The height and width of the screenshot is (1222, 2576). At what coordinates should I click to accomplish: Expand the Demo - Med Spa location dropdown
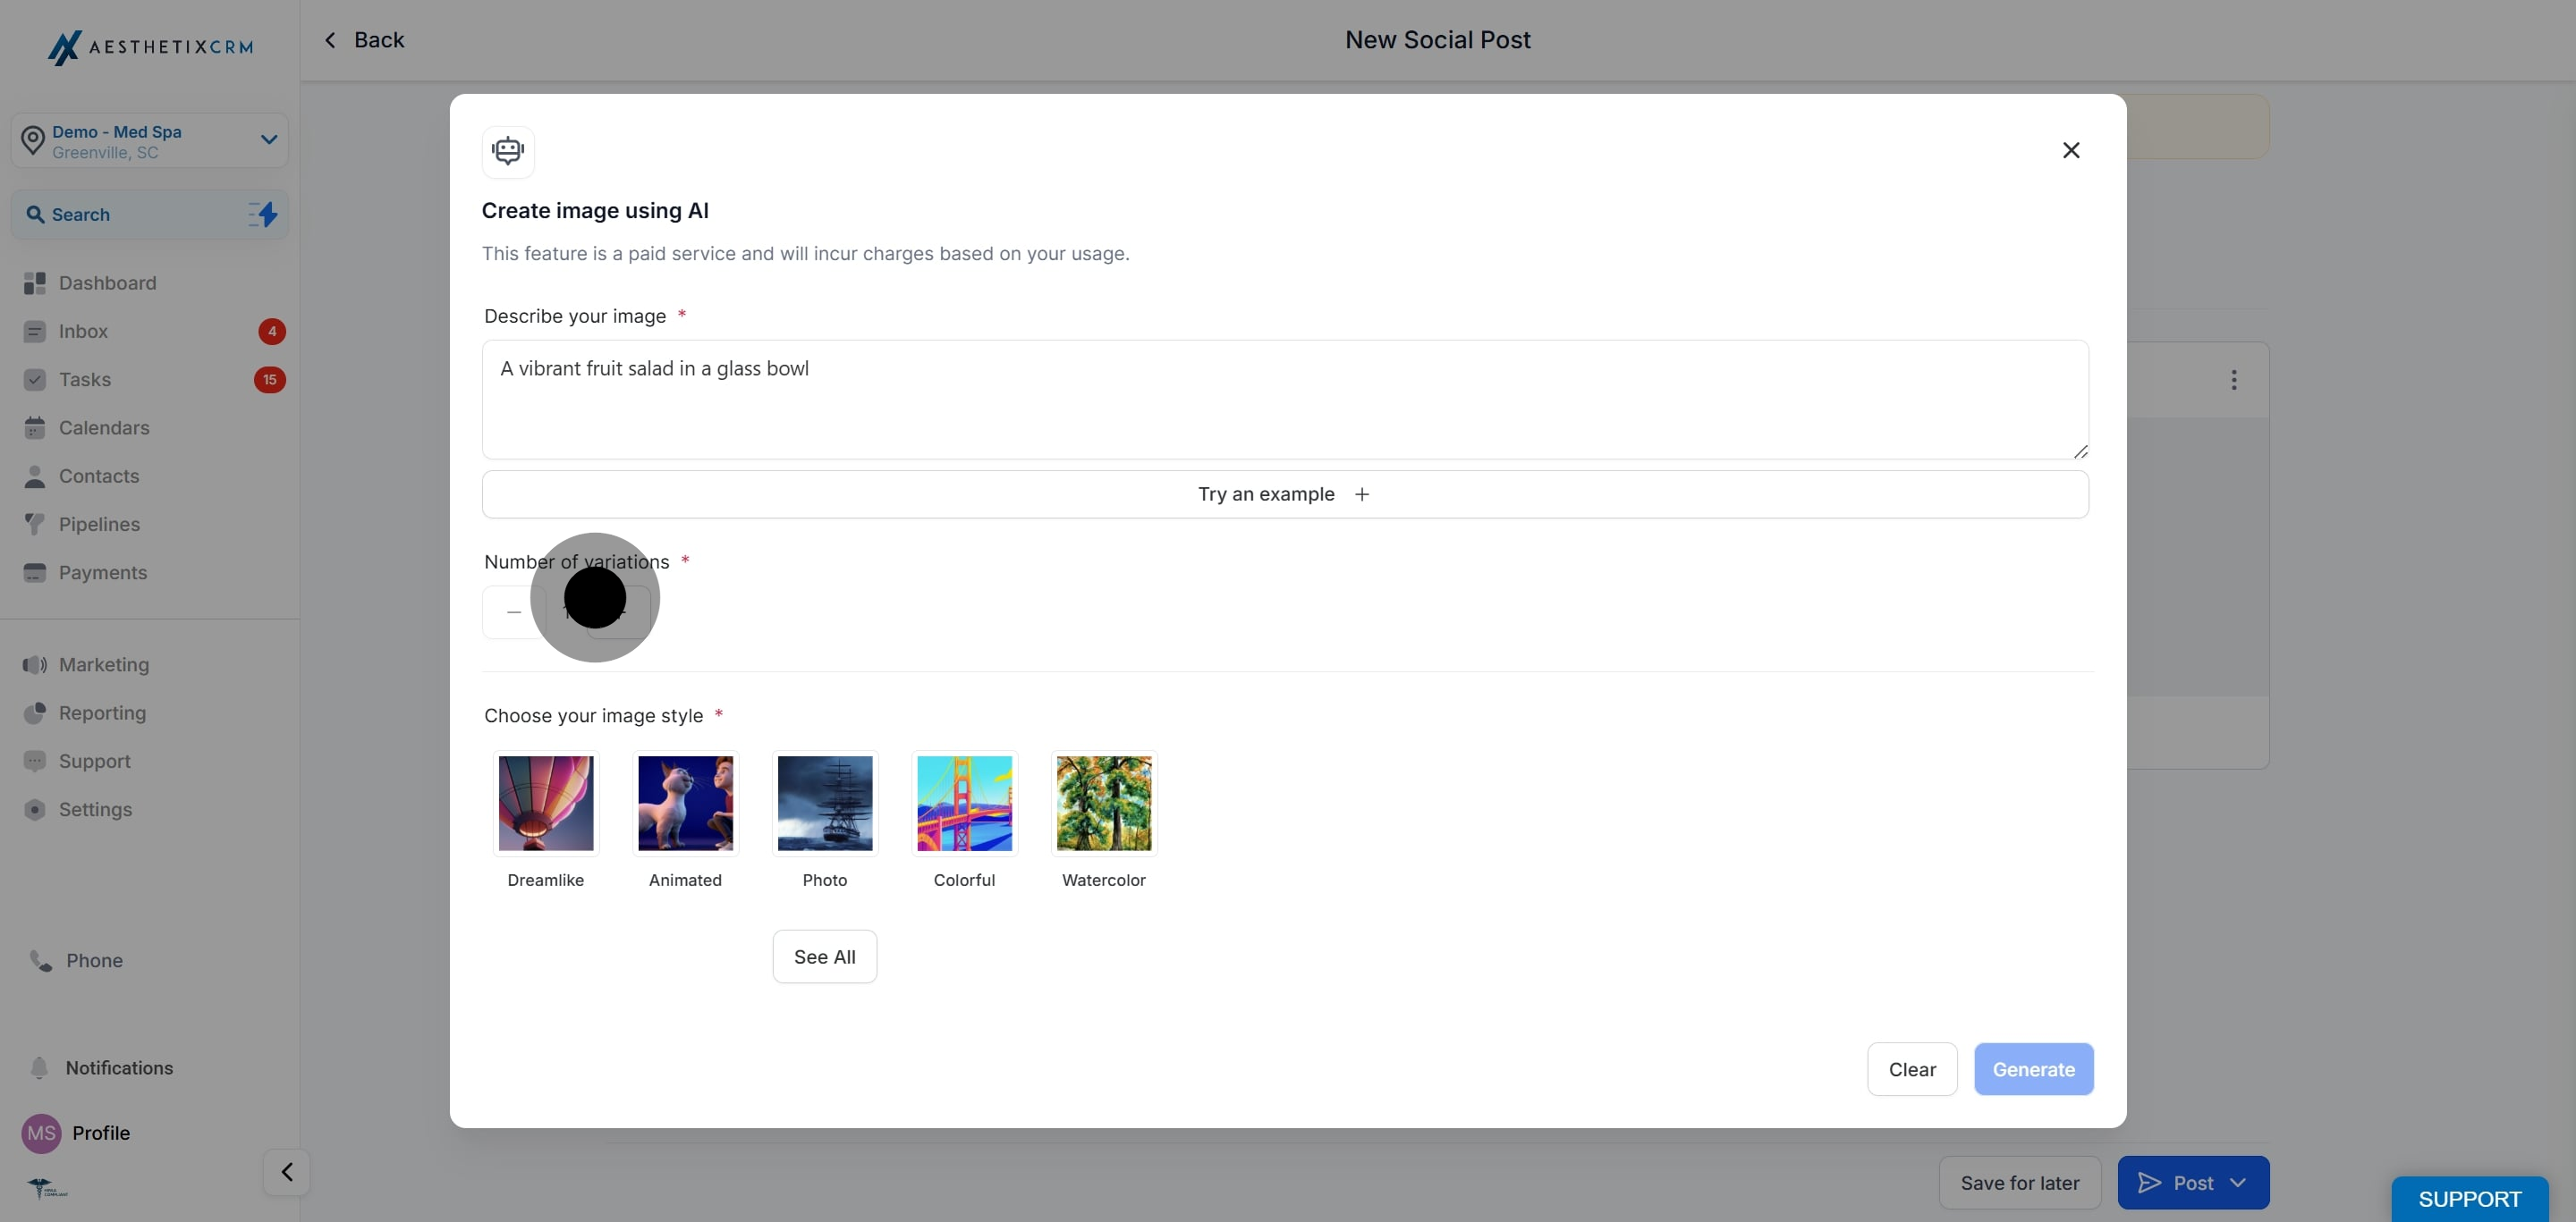[x=268, y=139]
